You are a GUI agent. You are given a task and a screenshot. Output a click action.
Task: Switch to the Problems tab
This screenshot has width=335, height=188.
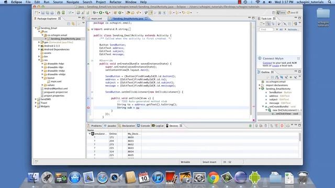pyautogui.click(x=95, y=126)
